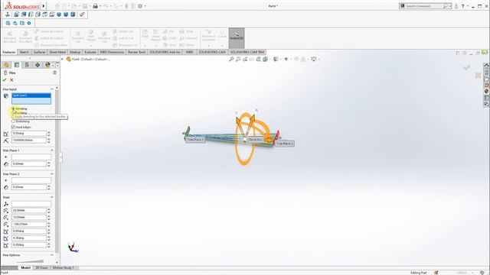This screenshot has width=490, height=275.
Task: Select the Stretching radio button
Action: coord(14,121)
